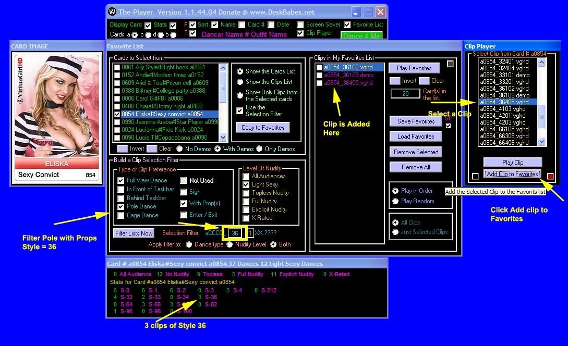Click the Clip Player list scroll-down arrow

pos(541,142)
